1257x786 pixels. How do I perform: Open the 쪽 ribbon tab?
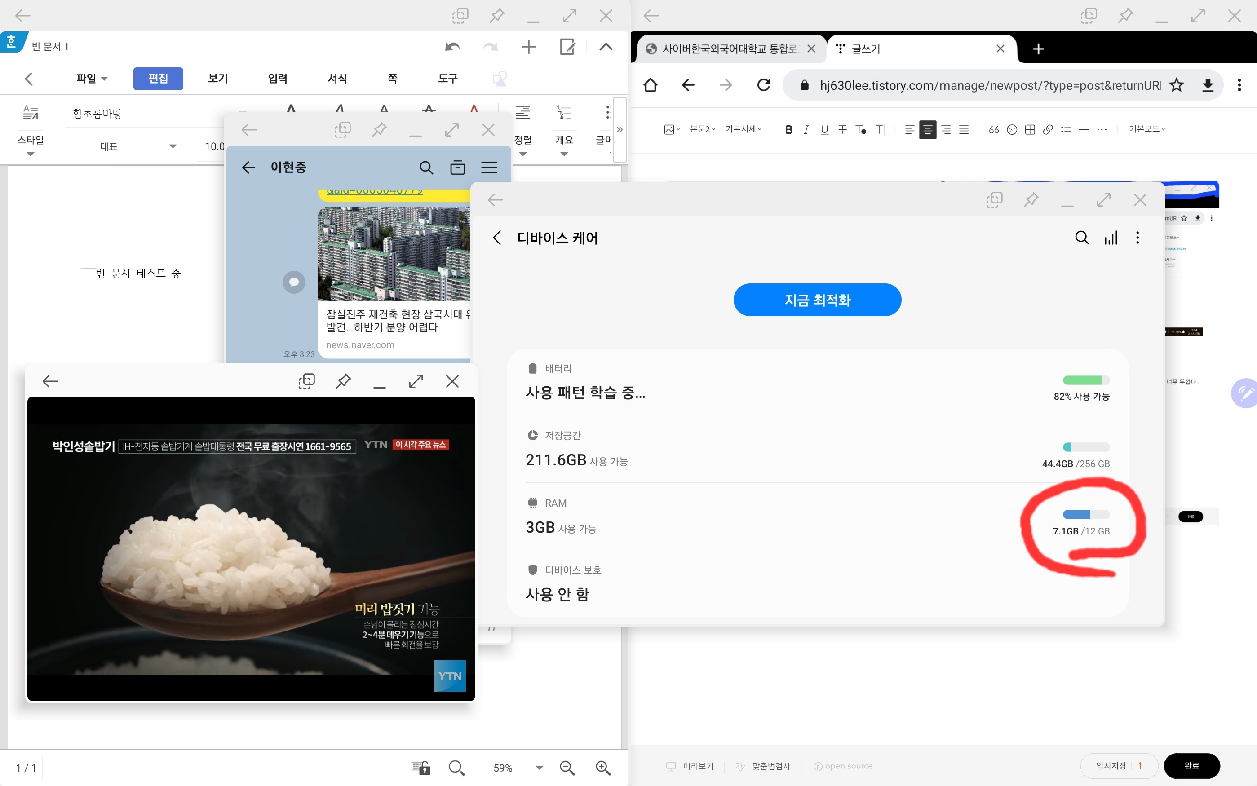[x=393, y=79]
